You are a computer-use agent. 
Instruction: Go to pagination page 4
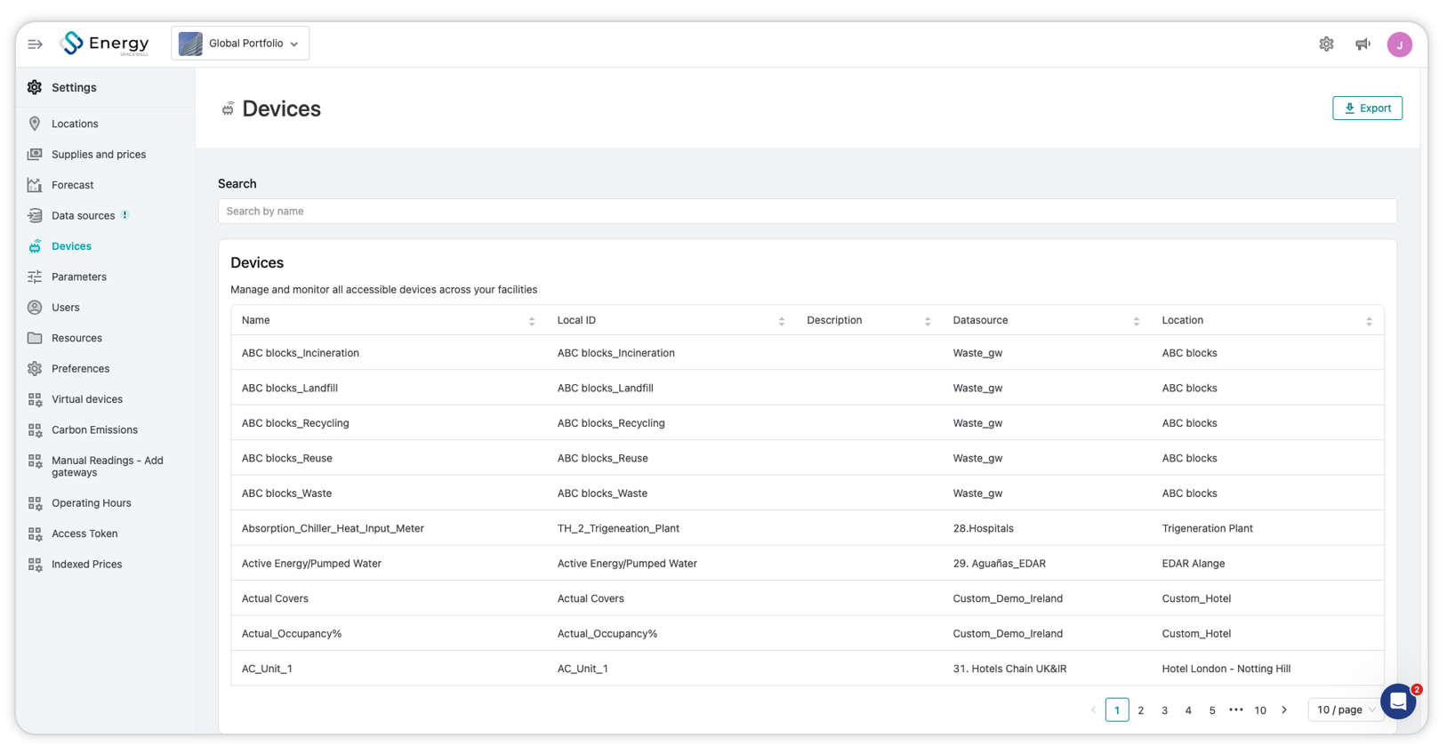[x=1188, y=710]
